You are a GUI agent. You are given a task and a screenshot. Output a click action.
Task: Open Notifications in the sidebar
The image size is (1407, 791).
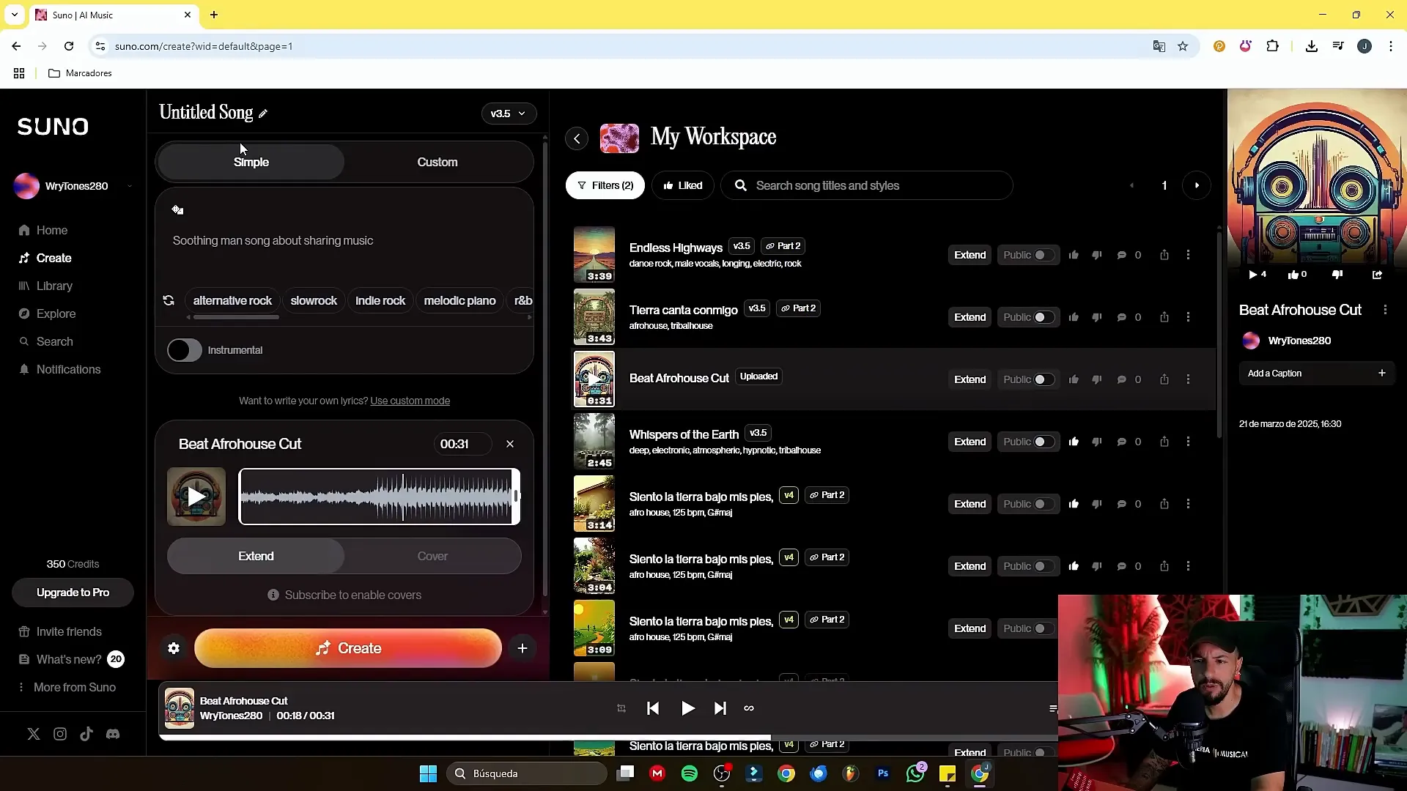point(59,369)
